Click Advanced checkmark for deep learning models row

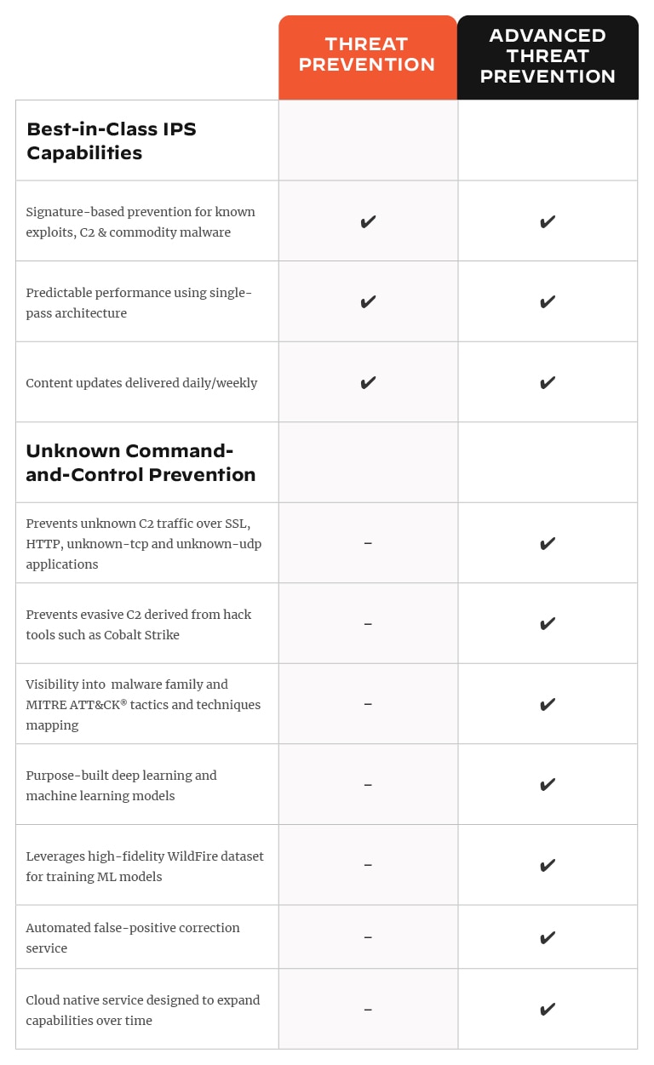click(548, 784)
